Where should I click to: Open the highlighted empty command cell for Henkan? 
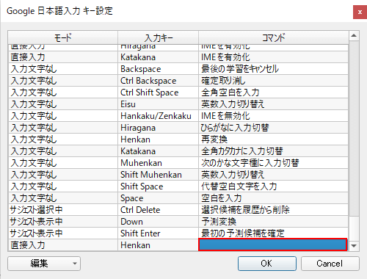(x=273, y=244)
